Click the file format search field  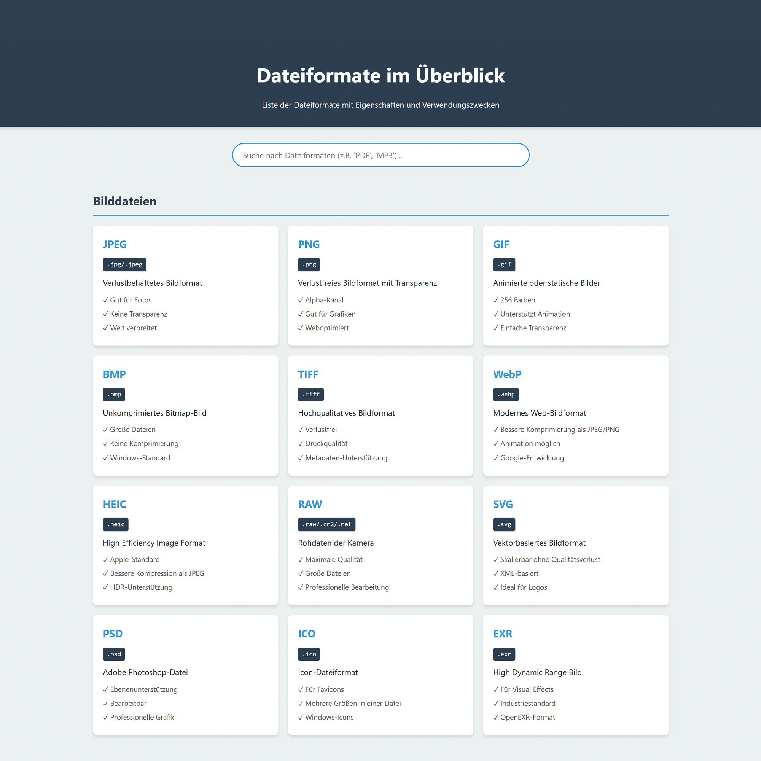pyautogui.click(x=380, y=155)
